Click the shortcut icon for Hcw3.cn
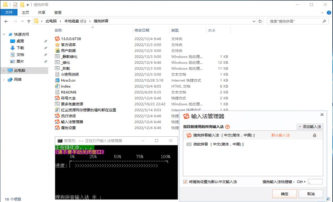 point(57,80)
